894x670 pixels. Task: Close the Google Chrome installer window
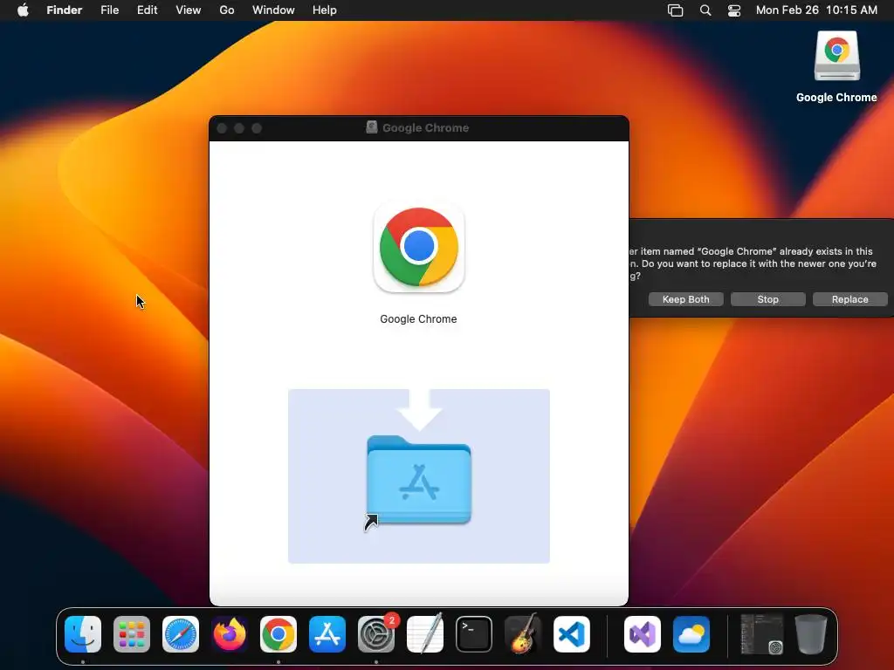[223, 128]
